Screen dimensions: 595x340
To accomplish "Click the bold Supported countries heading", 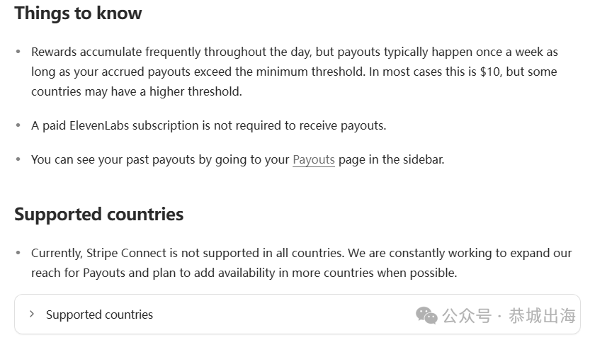I will coord(99,215).
